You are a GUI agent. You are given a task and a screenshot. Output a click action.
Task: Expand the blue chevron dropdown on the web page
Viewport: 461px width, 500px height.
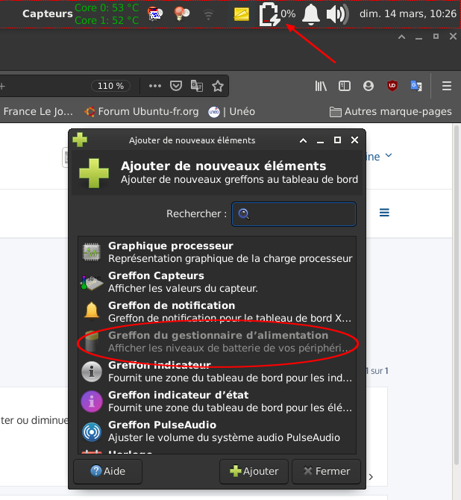(x=389, y=155)
